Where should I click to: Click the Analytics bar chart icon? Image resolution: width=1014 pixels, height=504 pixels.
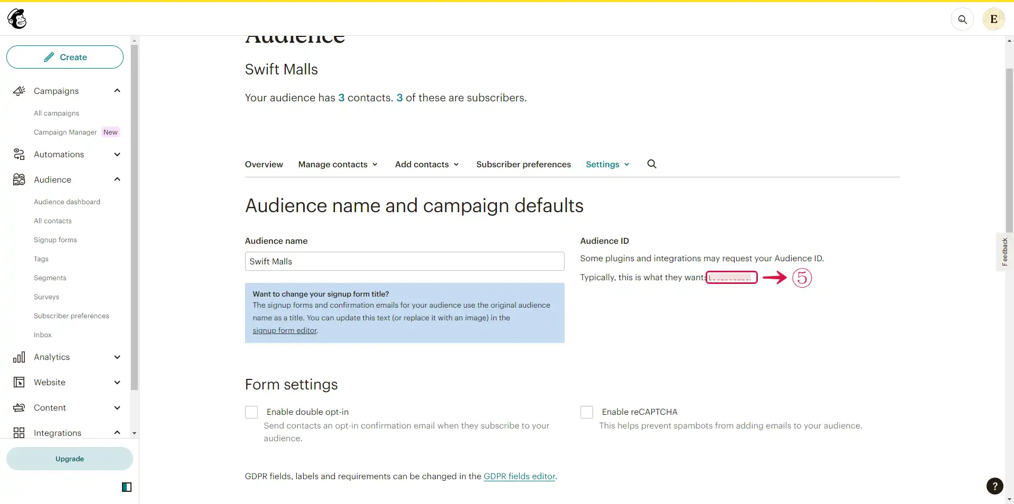coord(19,357)
